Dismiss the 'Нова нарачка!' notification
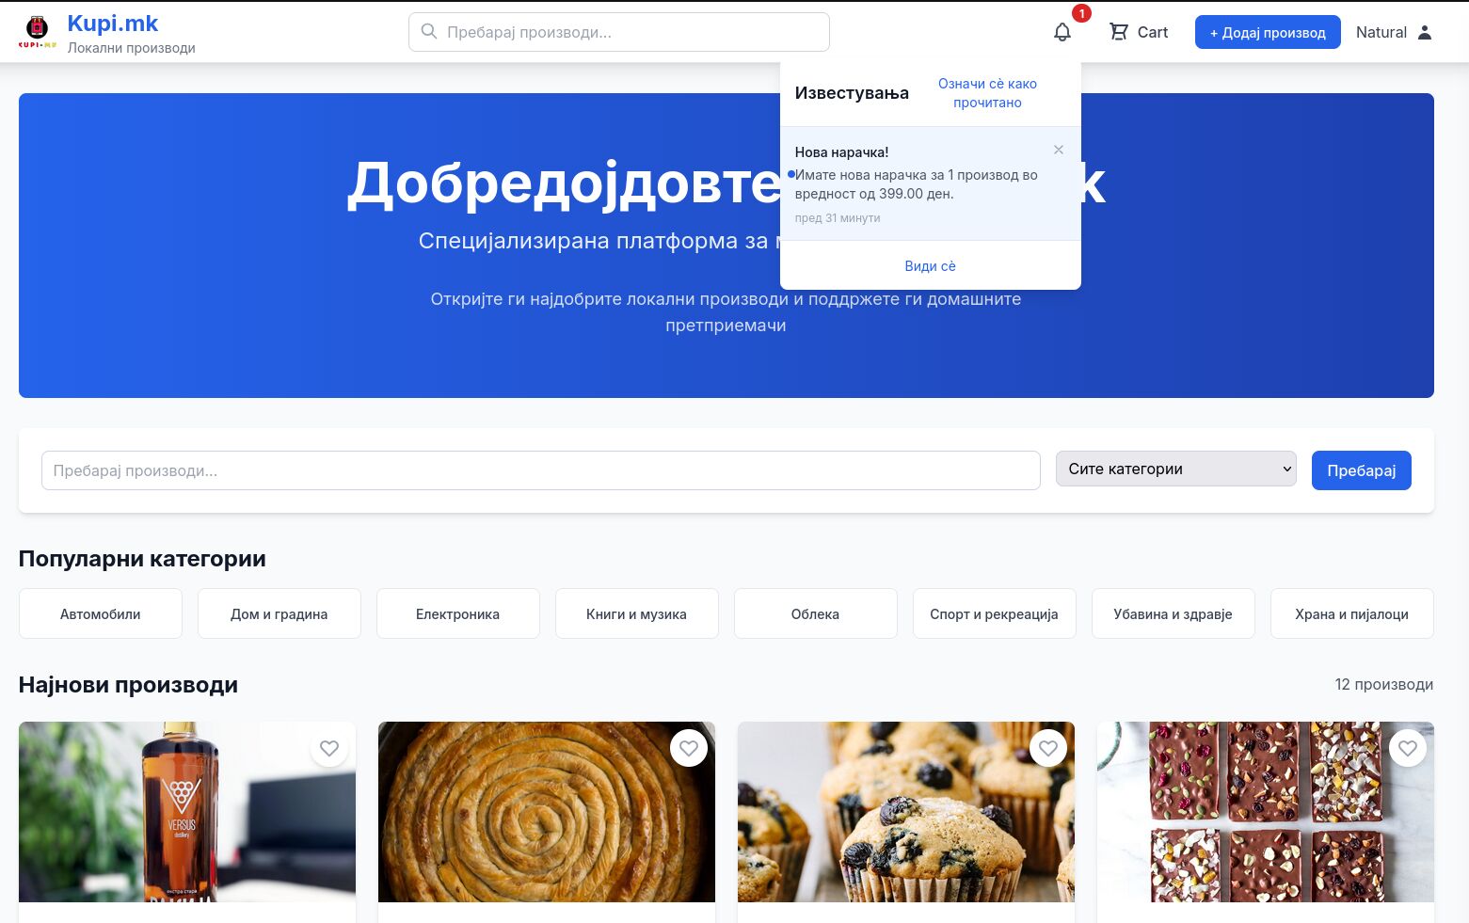 click(x=1059, y=150)
